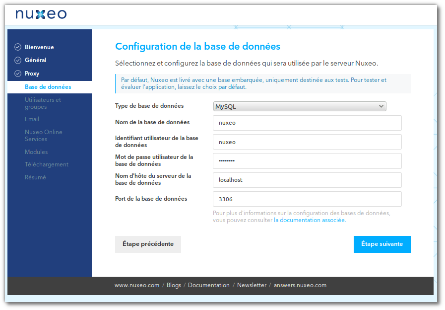Screen dimensions: 445x310
Task: Click the Étape suivante button
Action: [382, 244]
